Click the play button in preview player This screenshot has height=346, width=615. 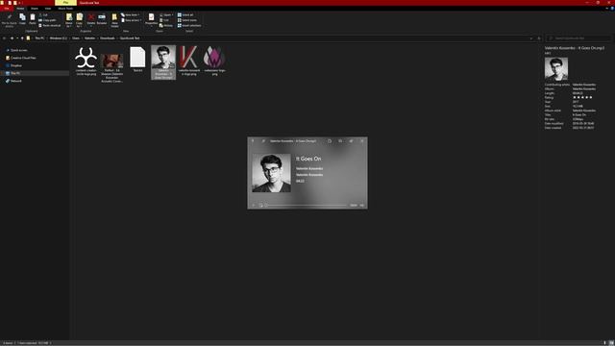254,205
